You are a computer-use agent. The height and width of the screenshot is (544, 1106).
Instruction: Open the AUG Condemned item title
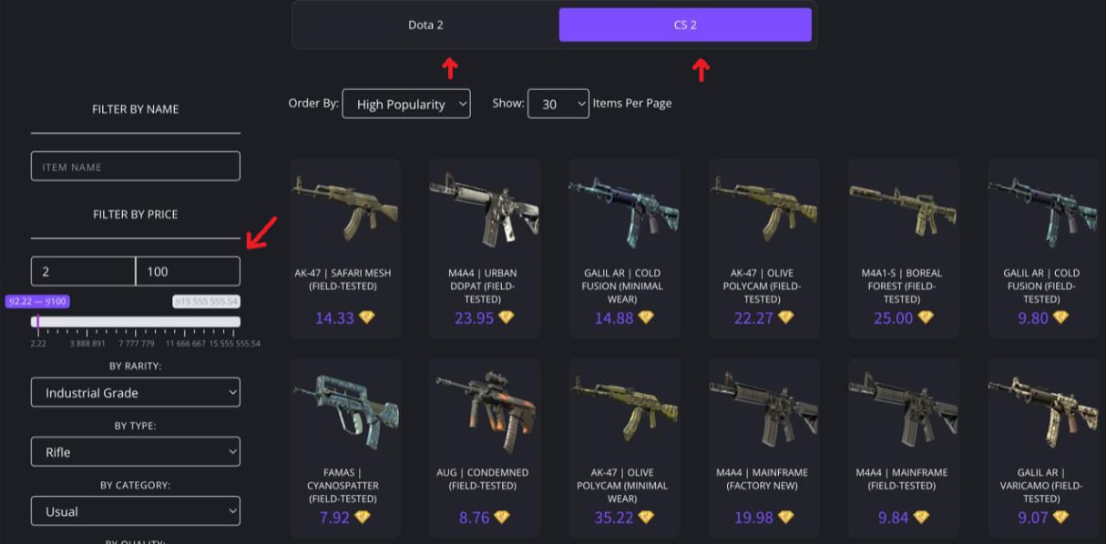coord(485,479)
